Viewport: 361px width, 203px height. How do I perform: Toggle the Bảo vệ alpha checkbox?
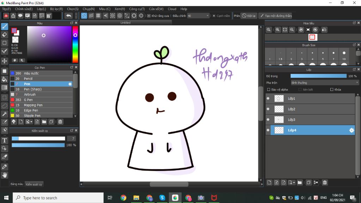point(269,90)
